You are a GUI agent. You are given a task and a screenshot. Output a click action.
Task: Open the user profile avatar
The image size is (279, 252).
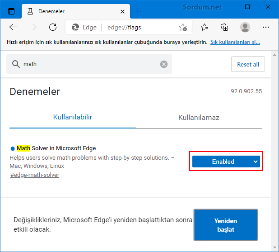245,27
